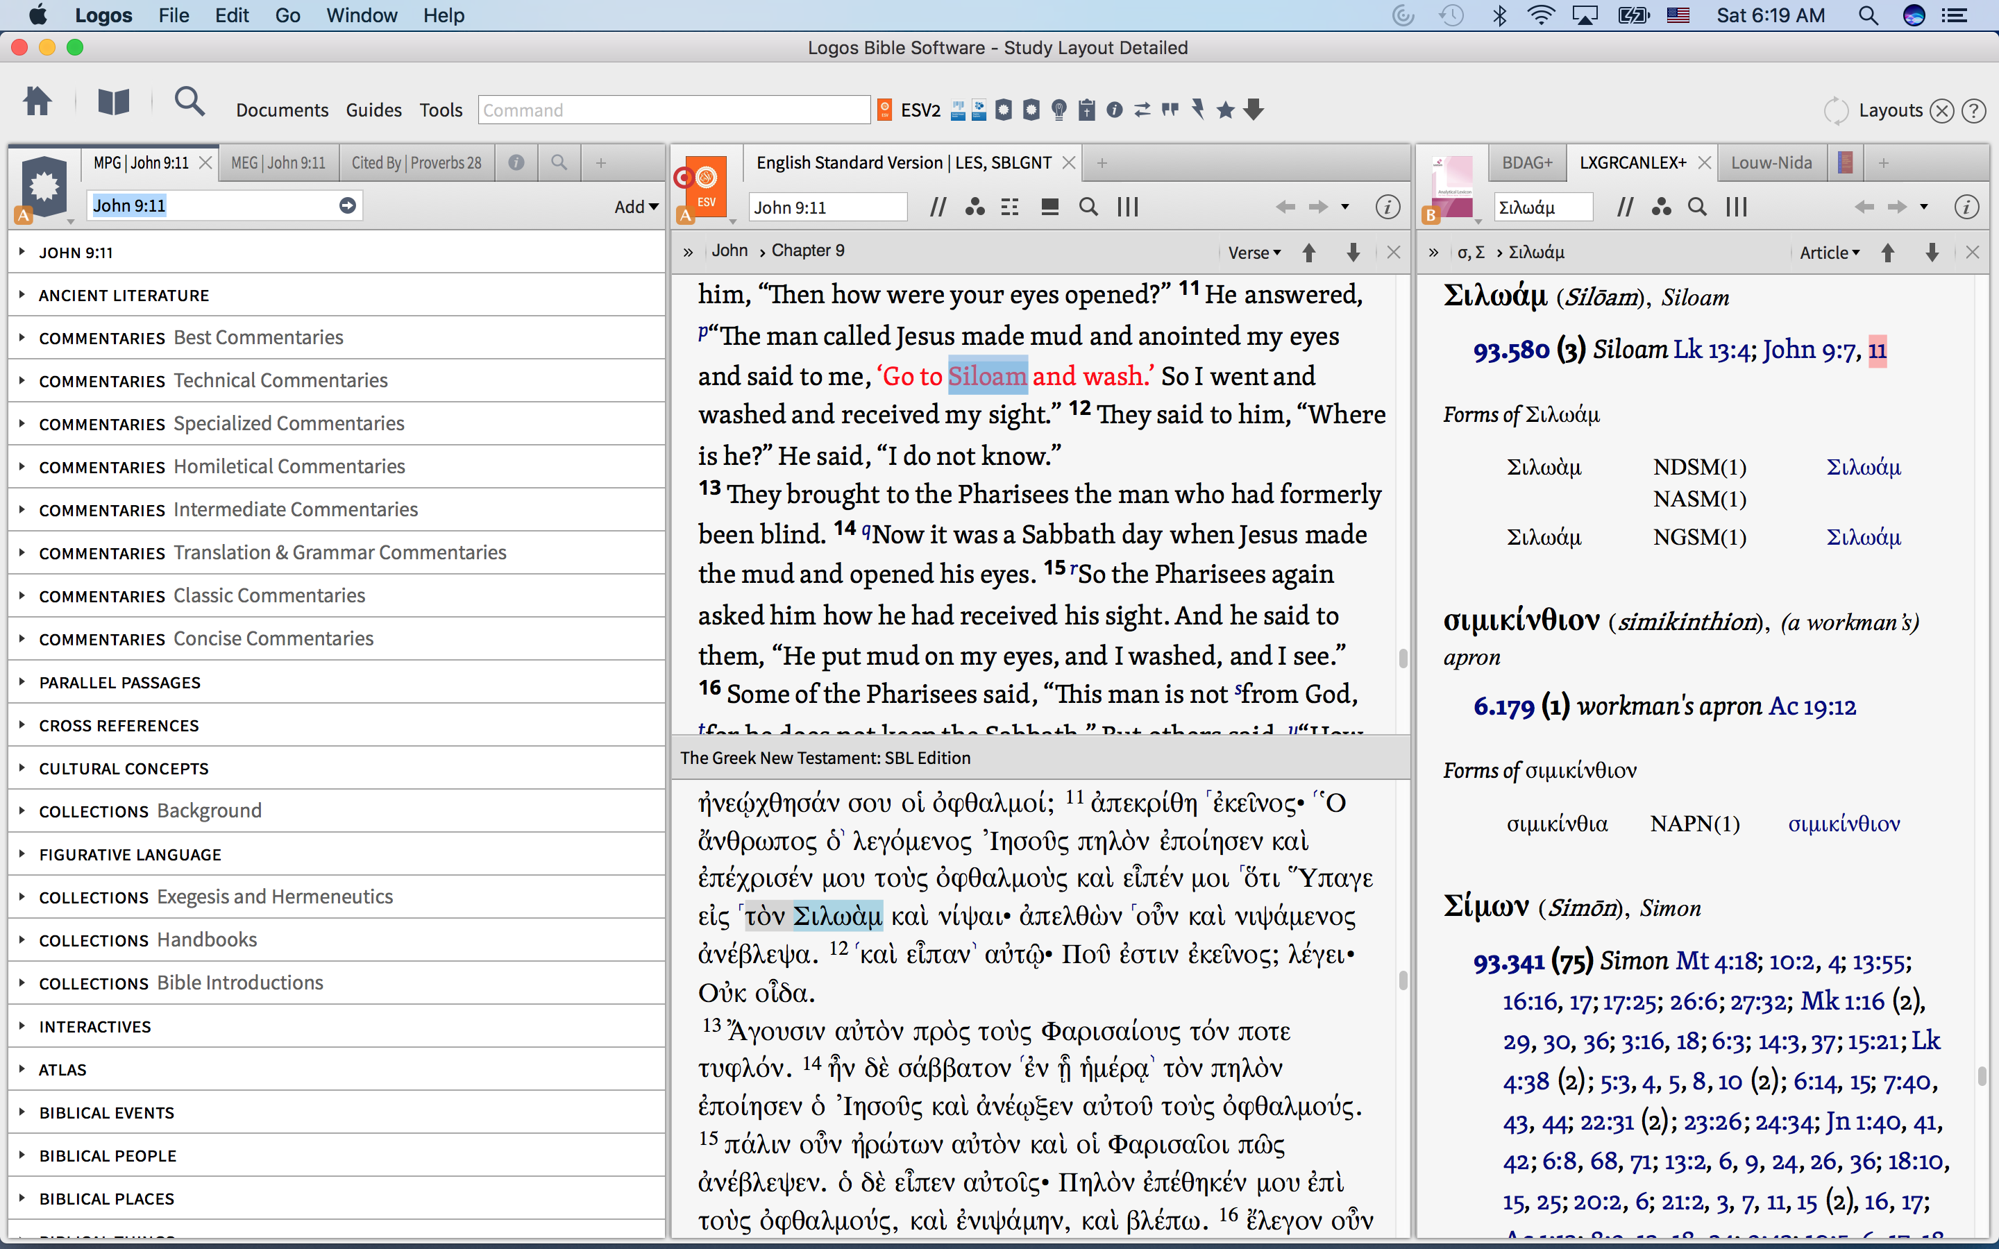
Task: Open the main toolbar Search magnifier
Action: tap(190, 101)
